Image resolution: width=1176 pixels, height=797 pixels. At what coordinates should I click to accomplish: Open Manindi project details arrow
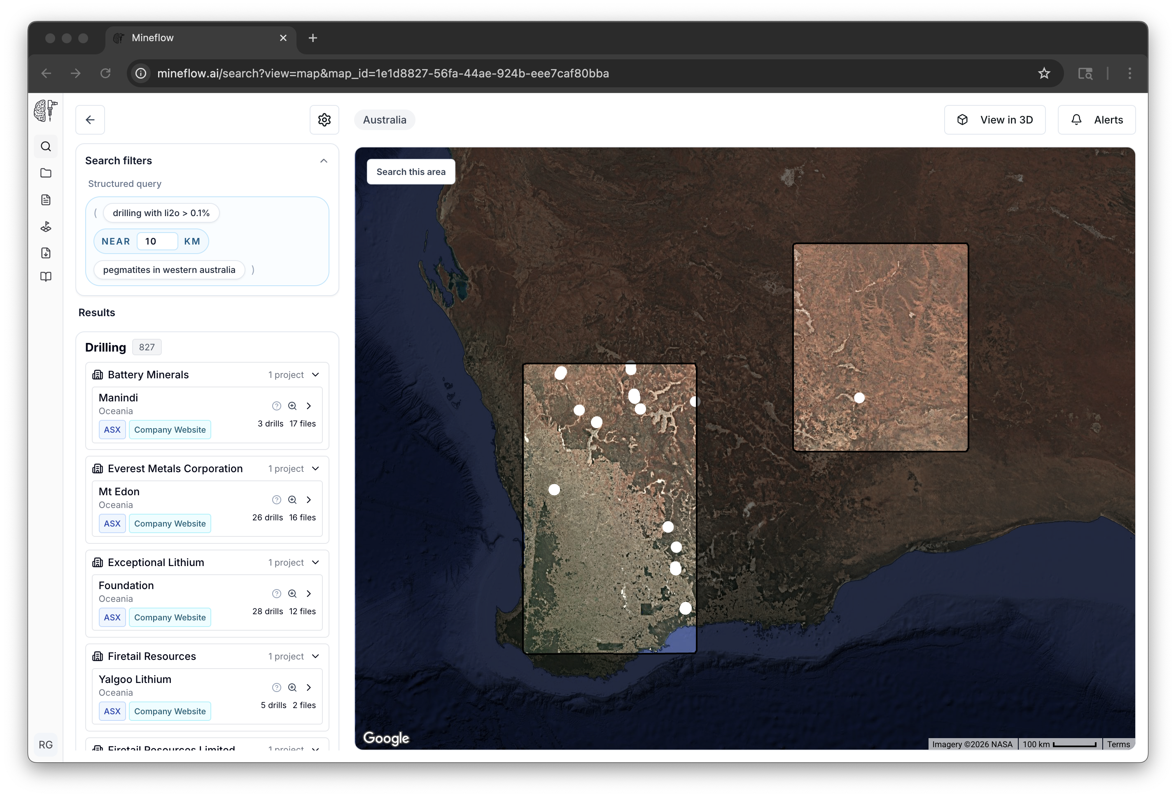pos(309,406)
